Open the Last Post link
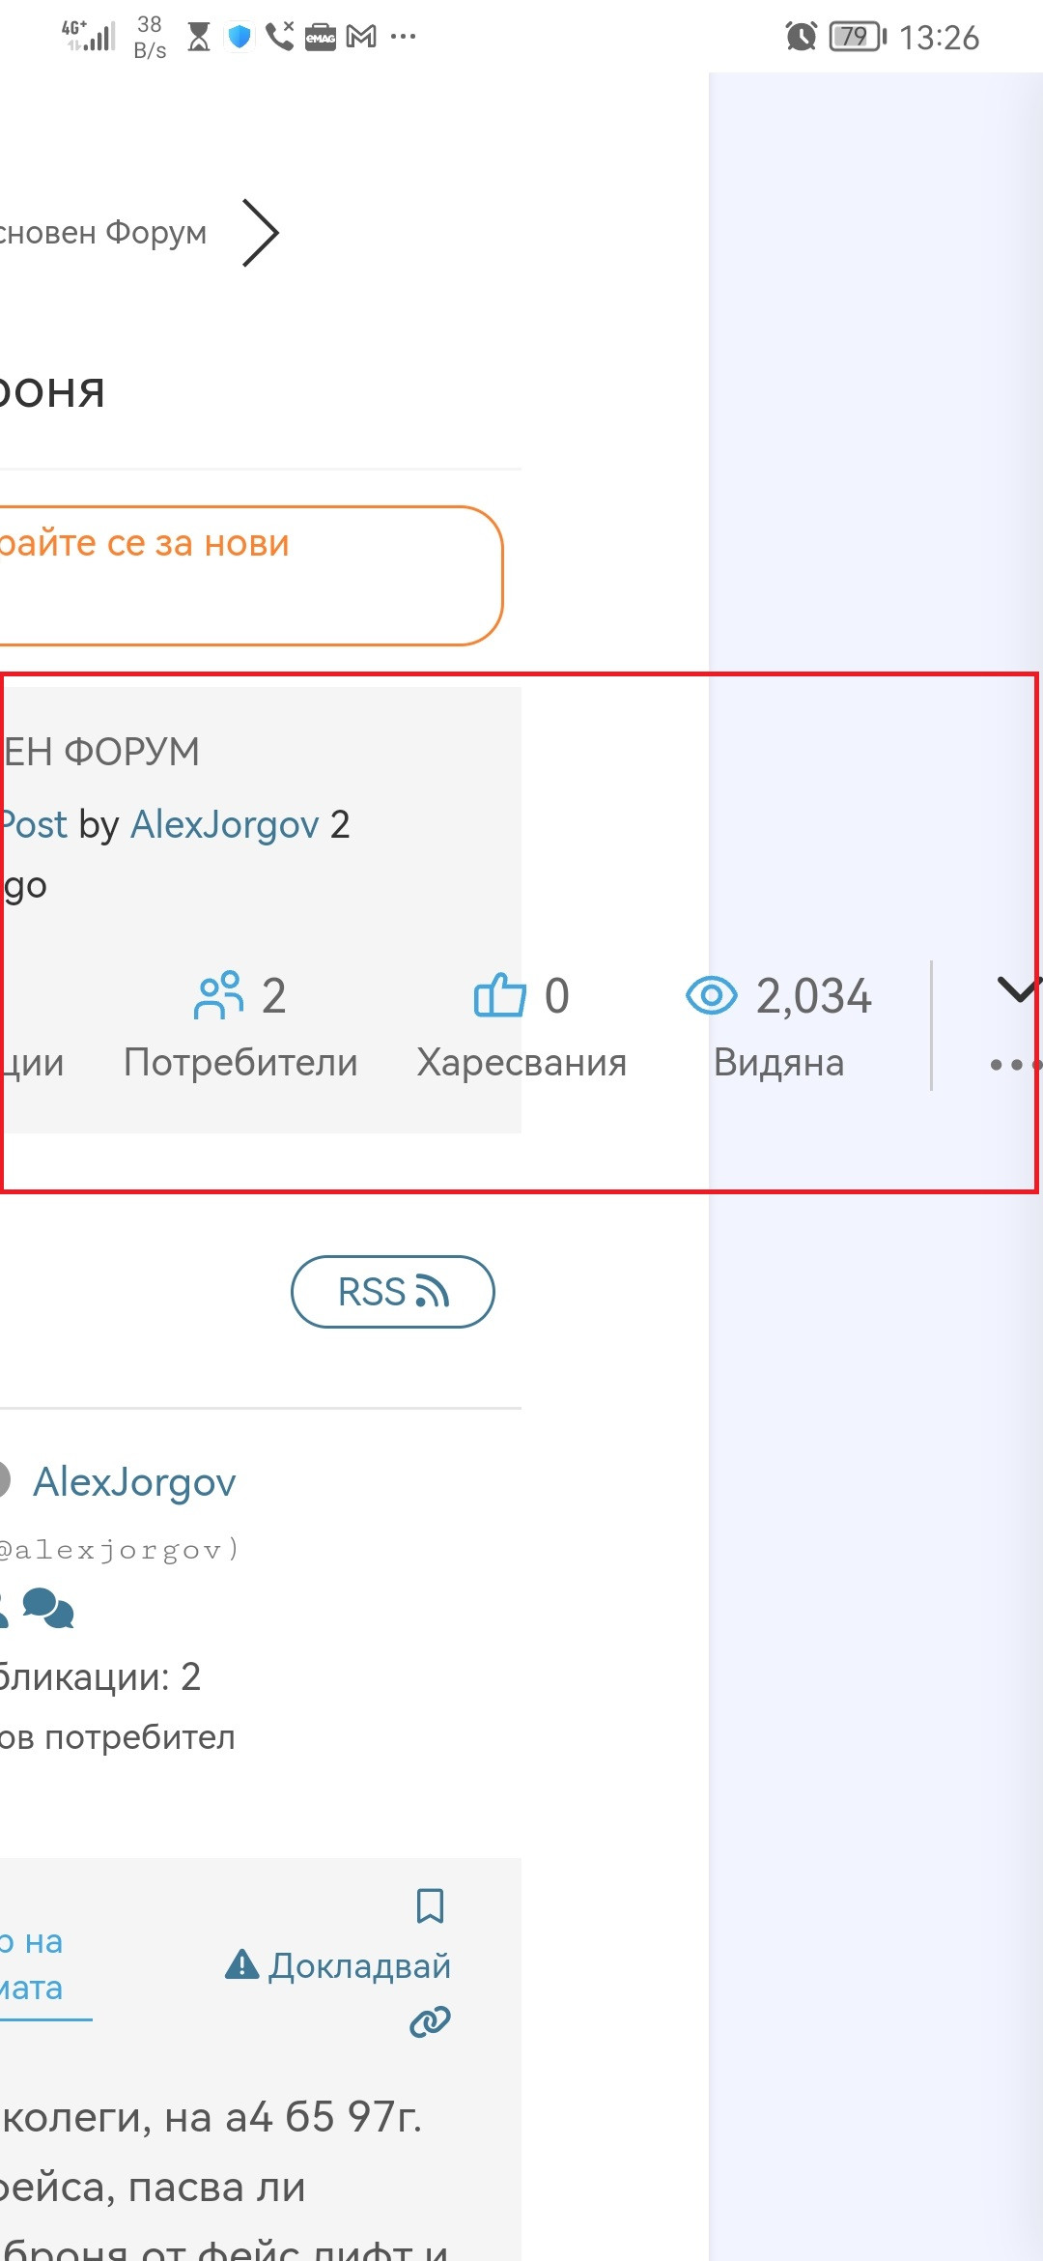Screen dimensions: 1043x2261 (x=33, y=824)
